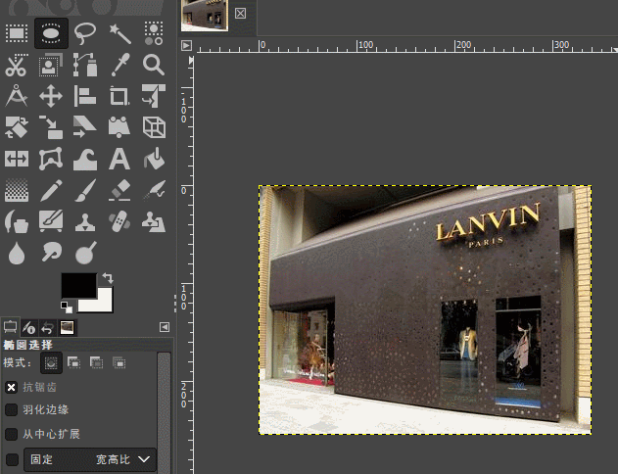Image resolution: width=618 pixels, height=474 pixels.
Task: Open the image menu button at ruler corner
Action: click(186, 46)
